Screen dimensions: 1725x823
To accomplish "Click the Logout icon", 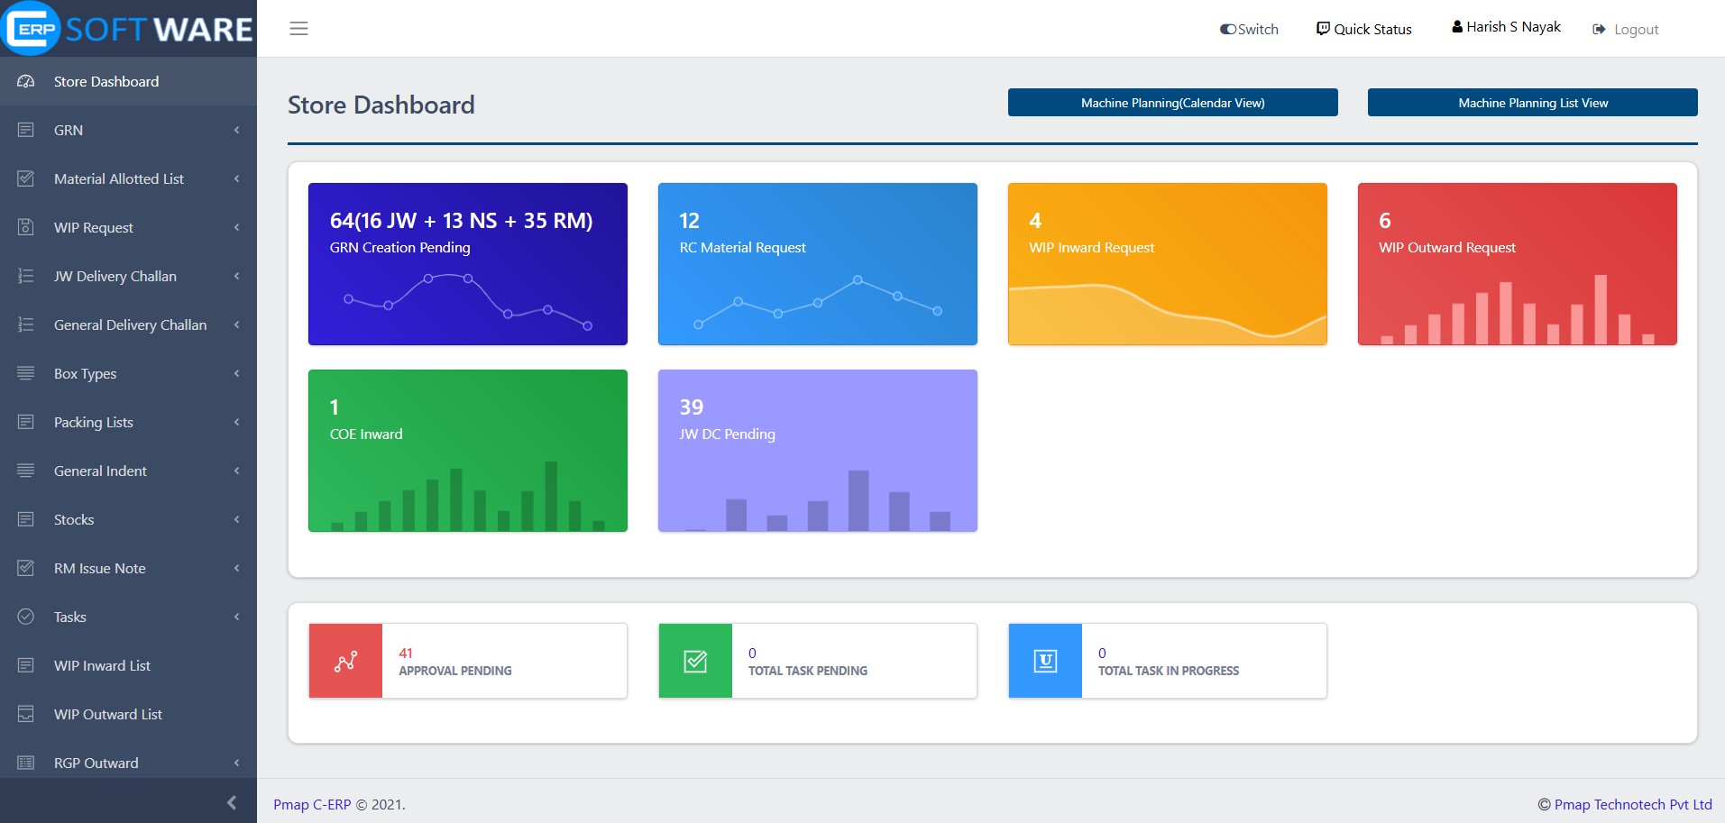I will 1598,28.
